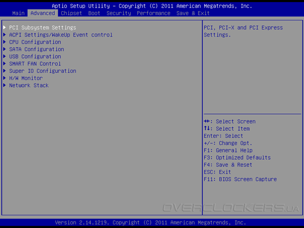This screenshot has width=304, height=228.
Task: Click 'F1: General Help' hint
Action: click(228, 150)
